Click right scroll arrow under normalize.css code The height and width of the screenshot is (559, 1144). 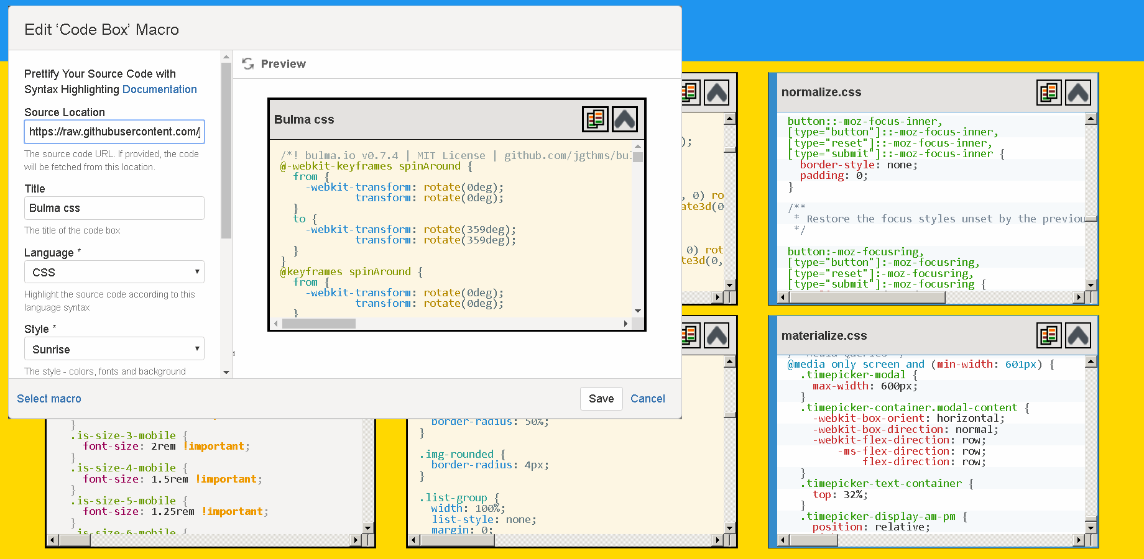click(1079, 298)
